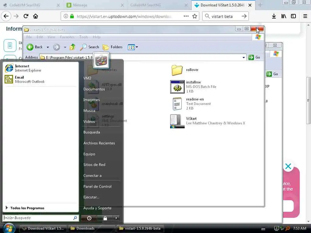Image resolution: width=311 pixels, height=233 pixels.
Task: Click Explorer Forward button
Action: 56,47
